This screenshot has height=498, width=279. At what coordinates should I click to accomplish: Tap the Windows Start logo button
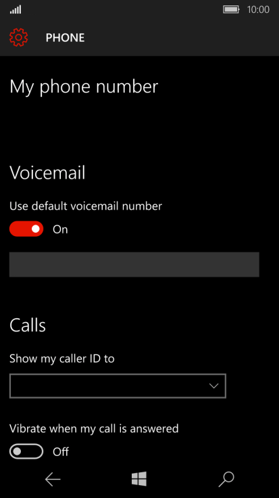pyautogui.click(x=139, y=478)
